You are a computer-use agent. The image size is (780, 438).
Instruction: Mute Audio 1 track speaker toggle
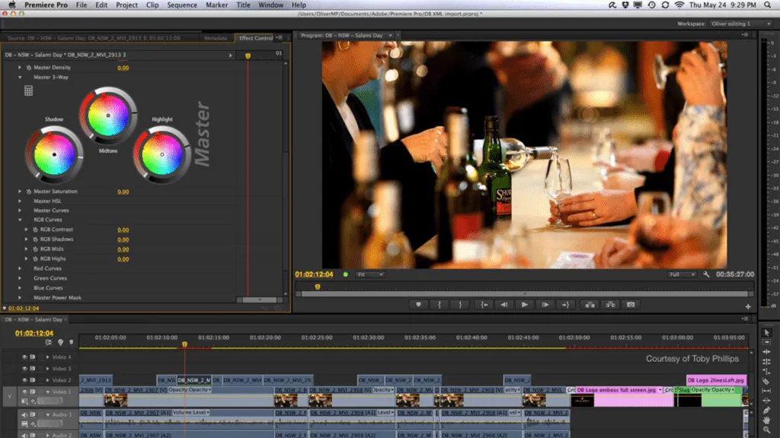pyautogui.click(x=24, y=414)
